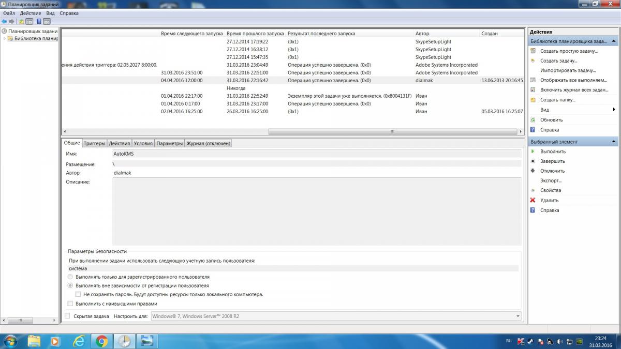
Task: Select Выполнять вне зависимости от регистрации radio
Action: (x=70, y=285)
